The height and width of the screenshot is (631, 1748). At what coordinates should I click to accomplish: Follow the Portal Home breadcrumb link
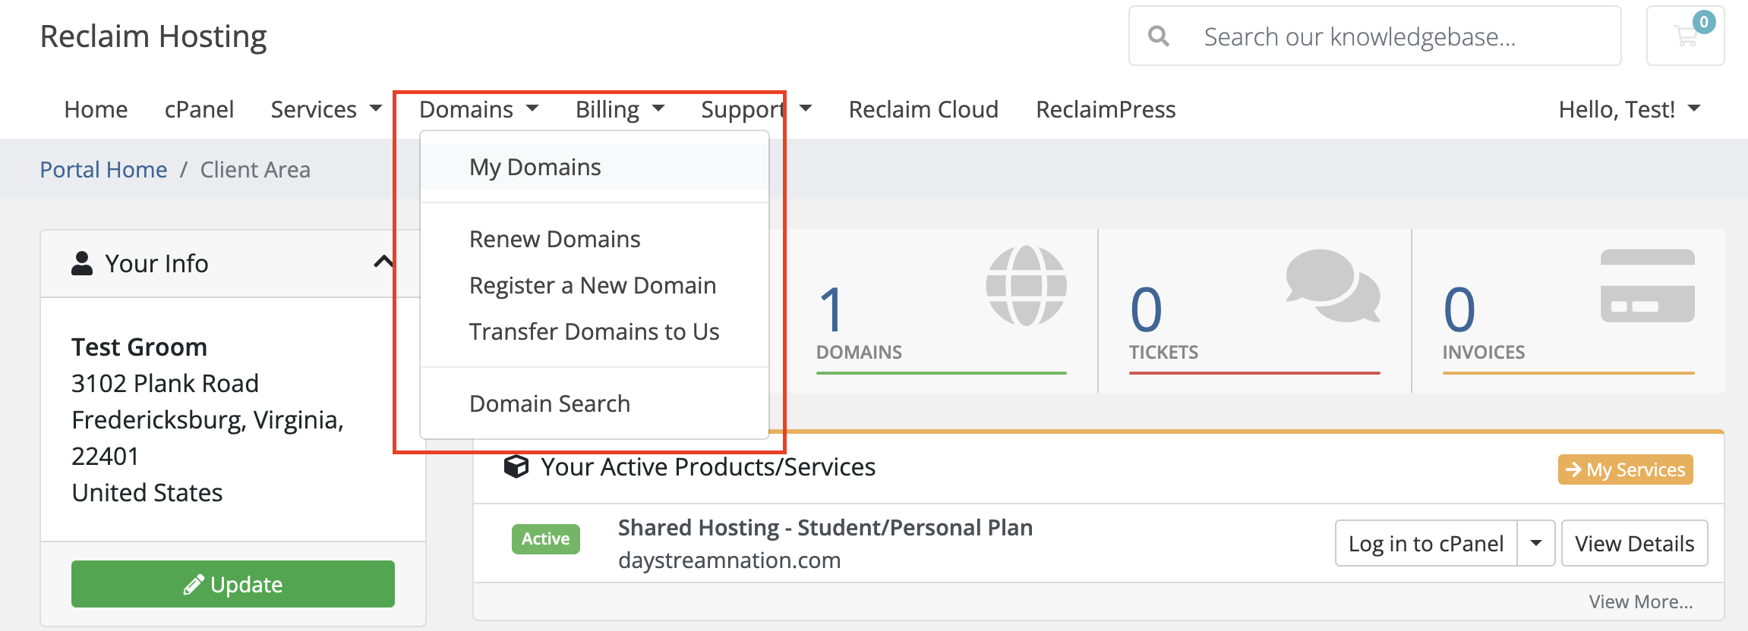(x=103, y=169)
